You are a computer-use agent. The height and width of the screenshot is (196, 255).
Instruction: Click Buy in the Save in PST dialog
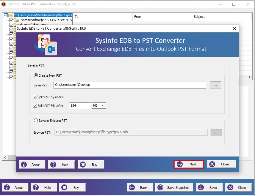[91, 165]
